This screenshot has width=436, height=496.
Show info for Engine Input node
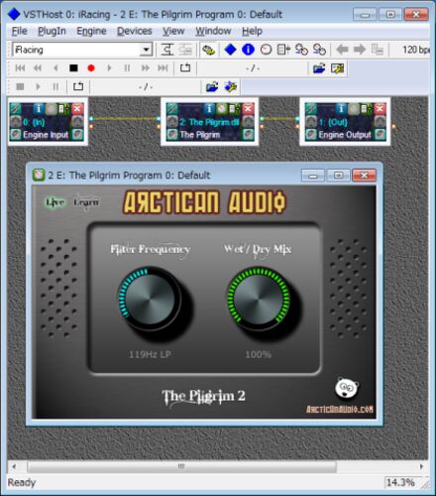[x=38, y=108]
